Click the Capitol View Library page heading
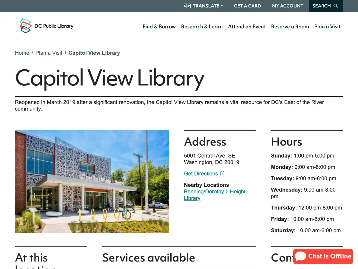The height and width of the screenshot is (269, 358). click(x=110, y=78)
